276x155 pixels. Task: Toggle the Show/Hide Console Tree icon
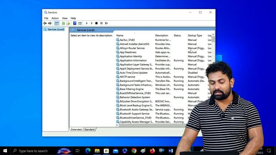point(56,23)
